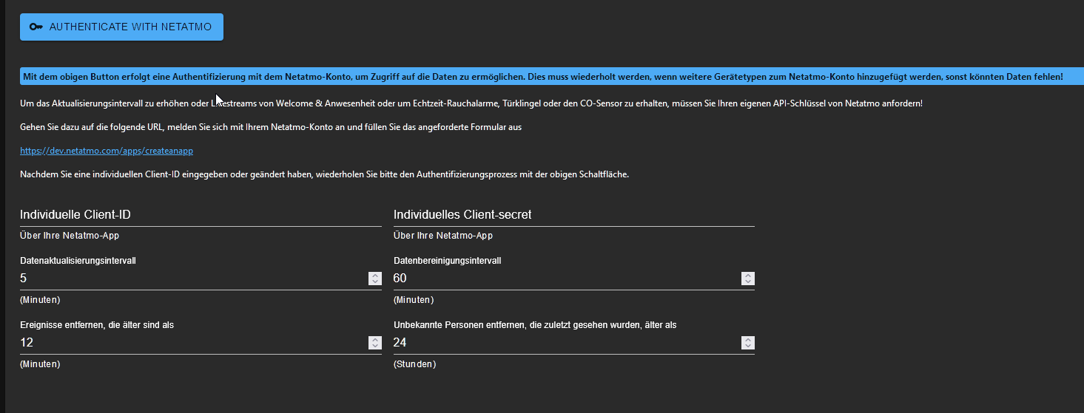
Task: Open the dev.netatmo.com createanapp link
Action: coord(107,151)
